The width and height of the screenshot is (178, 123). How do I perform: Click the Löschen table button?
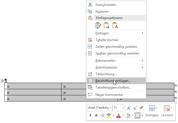point(167,110)
